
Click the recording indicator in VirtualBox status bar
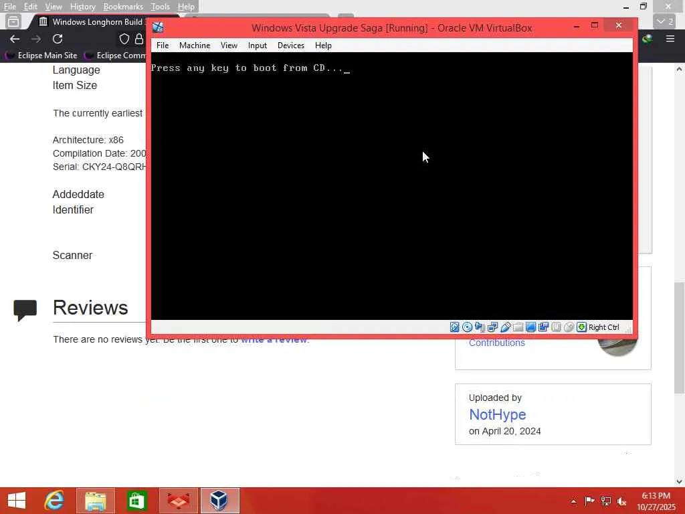543,327
